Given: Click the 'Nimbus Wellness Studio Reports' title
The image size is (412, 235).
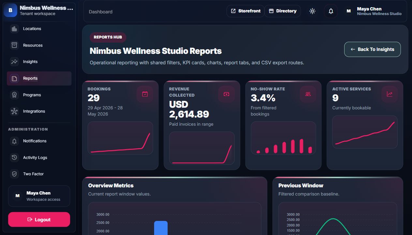Looking at the screenshot, I should tap(155, 51).
